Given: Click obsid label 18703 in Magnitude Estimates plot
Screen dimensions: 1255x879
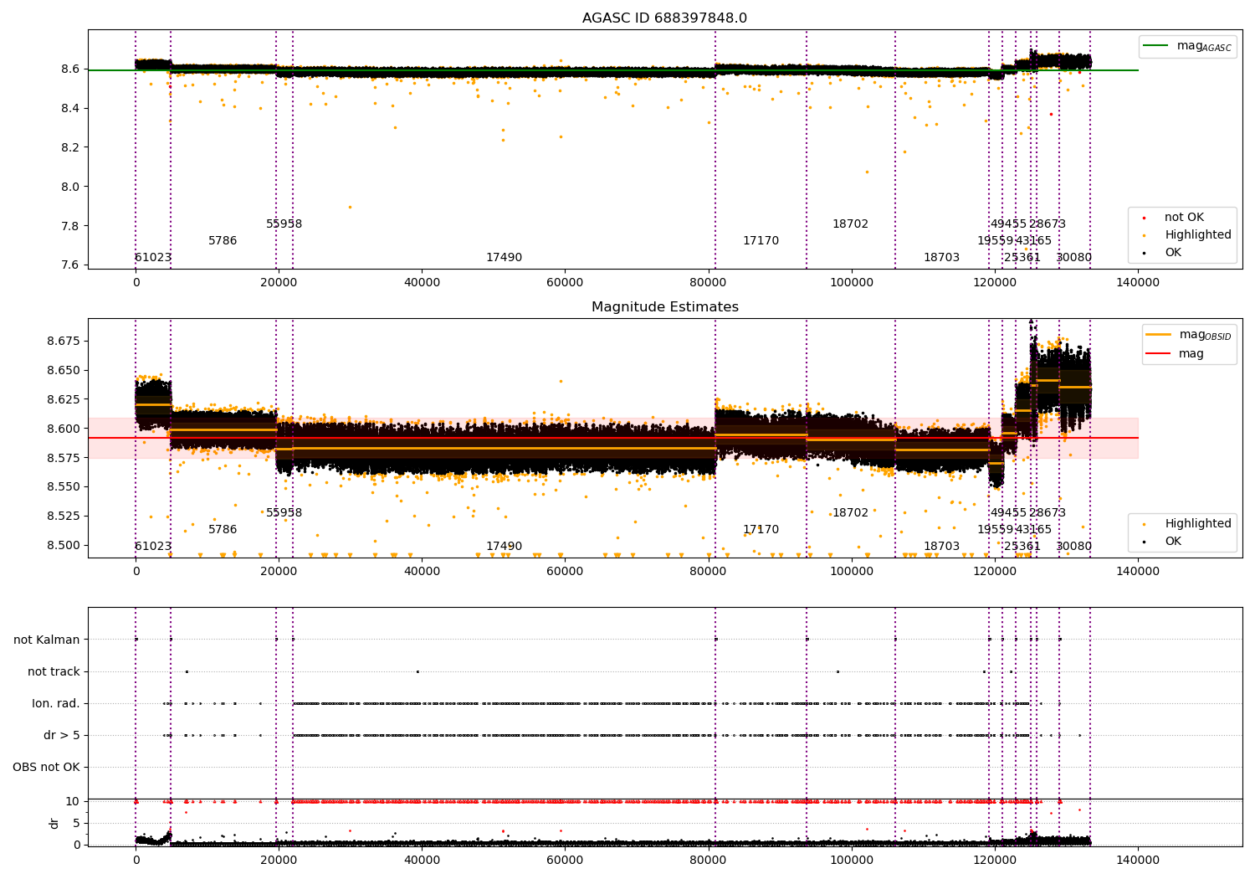Looking at the screenshot, I should point(941,547).
